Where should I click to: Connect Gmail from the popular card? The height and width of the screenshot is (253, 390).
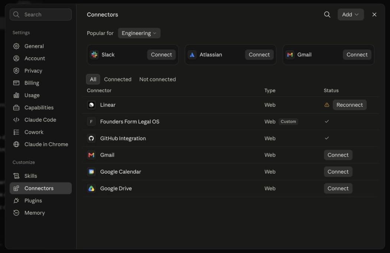357,55
